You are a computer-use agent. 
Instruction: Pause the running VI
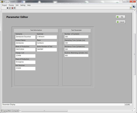pyautogui.click(x=15, y=8)
